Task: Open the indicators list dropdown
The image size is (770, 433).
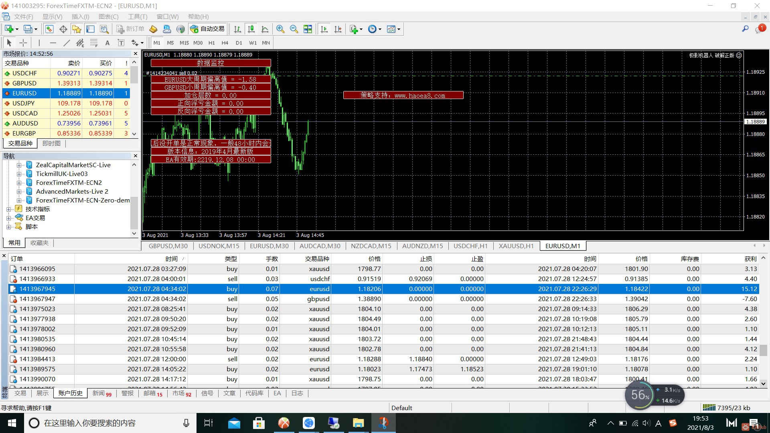Action: pos(361,29)
